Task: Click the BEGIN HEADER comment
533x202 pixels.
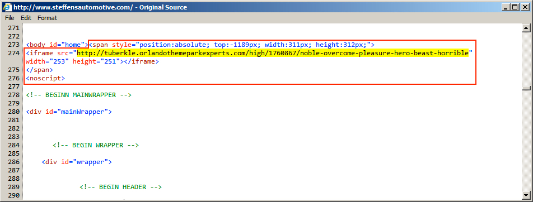Action: click(121, 187)
